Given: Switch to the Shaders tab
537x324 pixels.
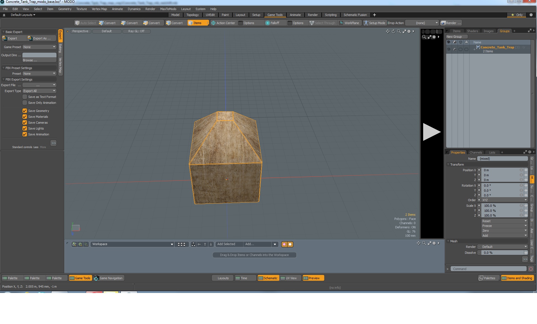Looking at the screenshot, I should [x=472, y=31].
